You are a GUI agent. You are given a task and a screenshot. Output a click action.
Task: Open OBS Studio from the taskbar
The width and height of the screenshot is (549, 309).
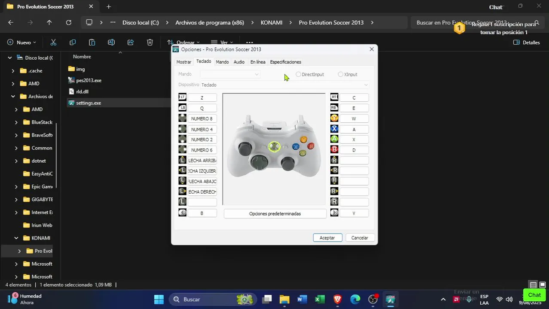[372, 299]
